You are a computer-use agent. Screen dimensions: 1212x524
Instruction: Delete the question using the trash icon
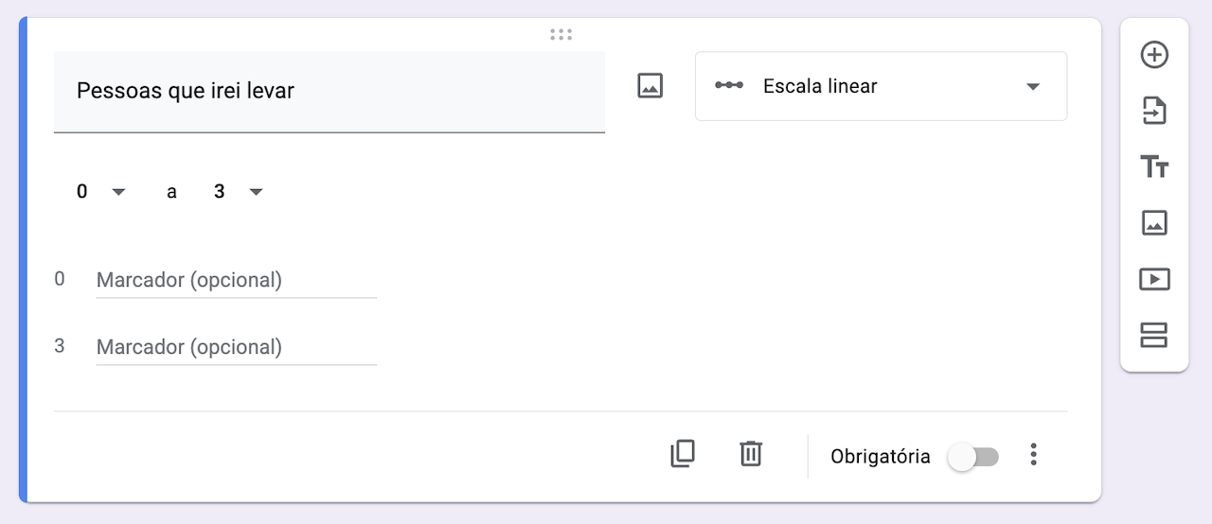click(751, 454)
